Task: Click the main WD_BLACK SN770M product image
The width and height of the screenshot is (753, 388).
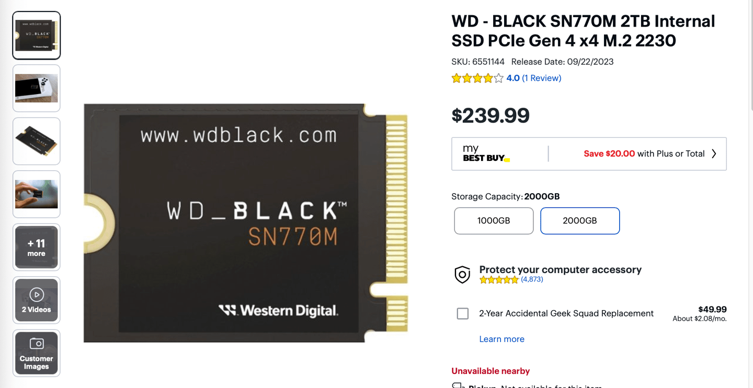Action: pyautogui.click(x=246, y=222)
